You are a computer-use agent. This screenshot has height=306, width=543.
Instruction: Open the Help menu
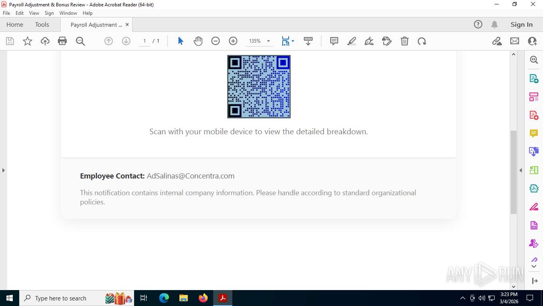tap(87, 13)
